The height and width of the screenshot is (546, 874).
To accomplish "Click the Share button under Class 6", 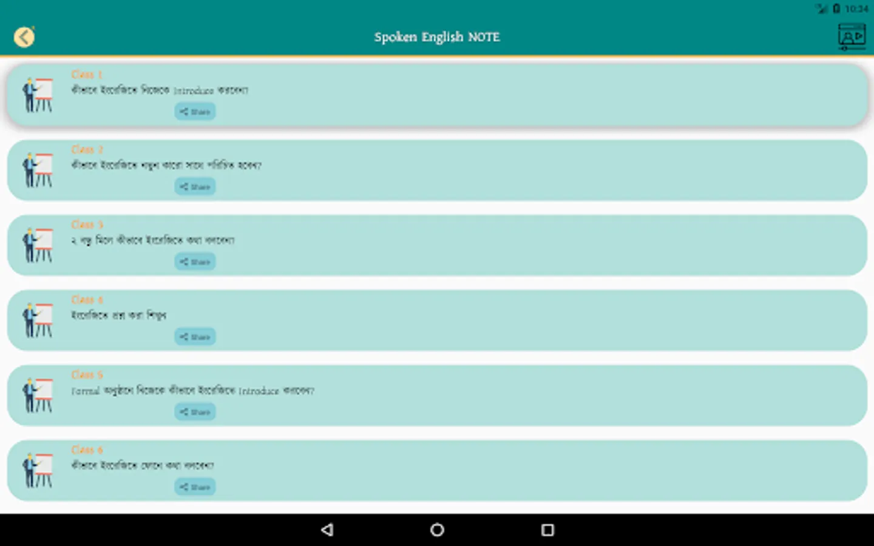I will coord(194,486).
